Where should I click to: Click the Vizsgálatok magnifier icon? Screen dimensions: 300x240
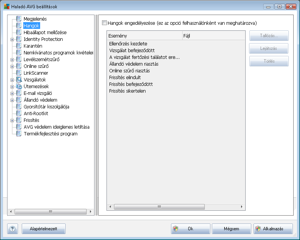pos(19,79)
